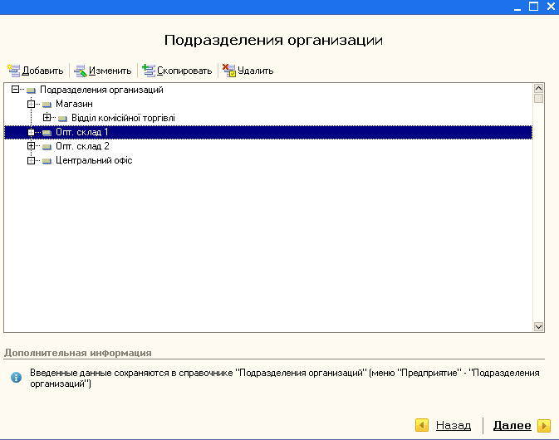Click the blue info icon

[16, 377]
